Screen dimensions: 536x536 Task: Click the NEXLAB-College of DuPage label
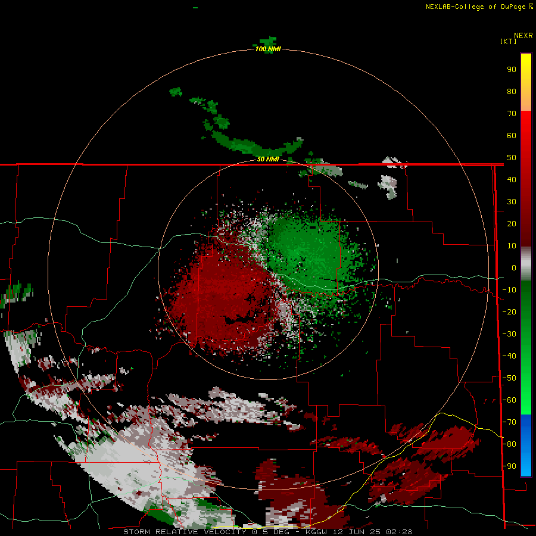click(x=475, y=7)
